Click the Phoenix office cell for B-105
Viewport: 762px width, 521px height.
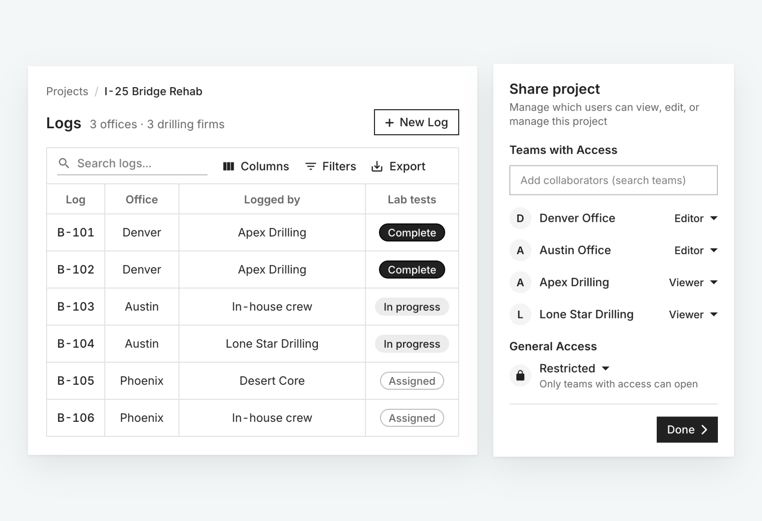[142, 381]
